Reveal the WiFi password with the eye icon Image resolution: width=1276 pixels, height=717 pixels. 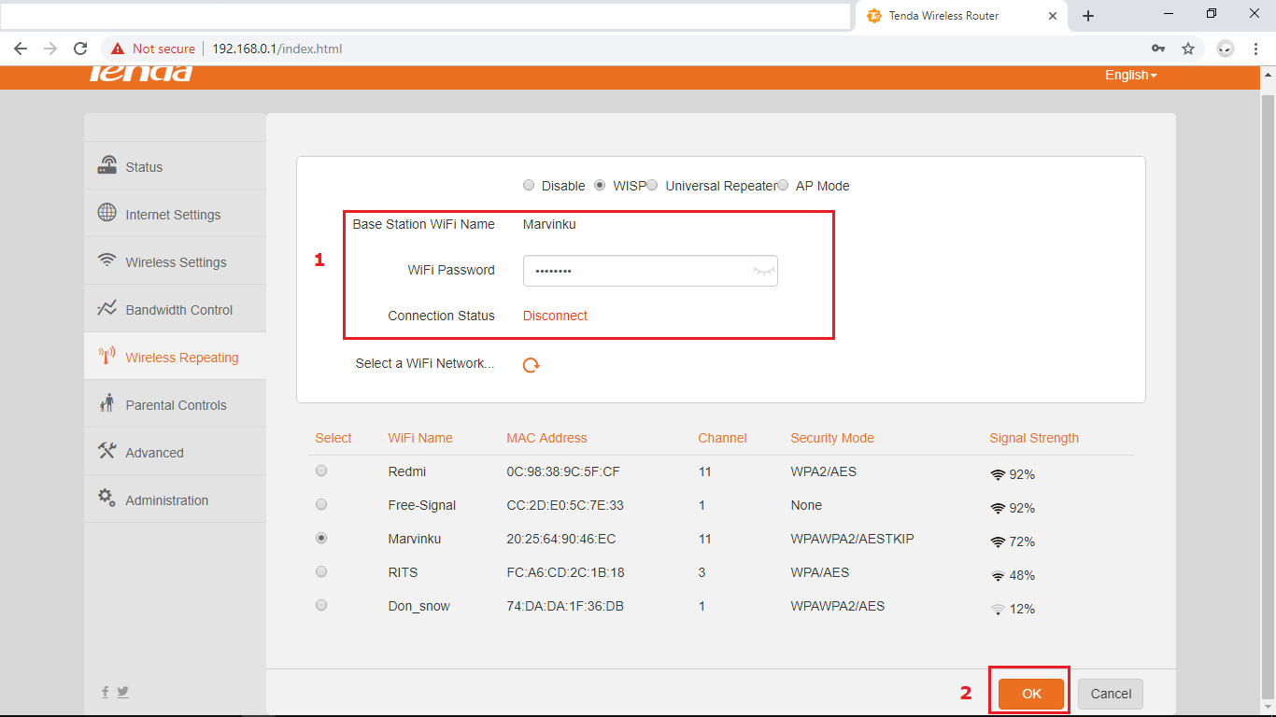coord(764,270)
